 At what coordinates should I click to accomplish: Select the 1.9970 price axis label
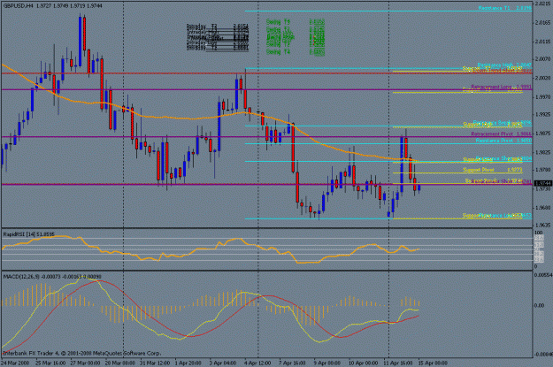click(x=543, y=96)
